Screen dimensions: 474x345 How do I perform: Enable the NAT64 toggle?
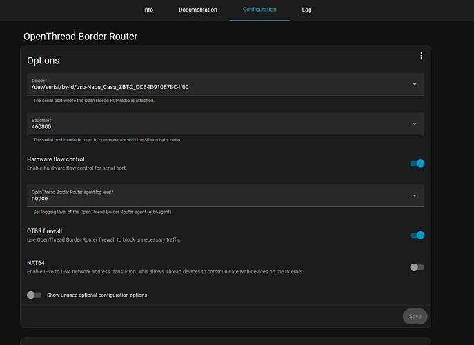(x=417, y=267)
